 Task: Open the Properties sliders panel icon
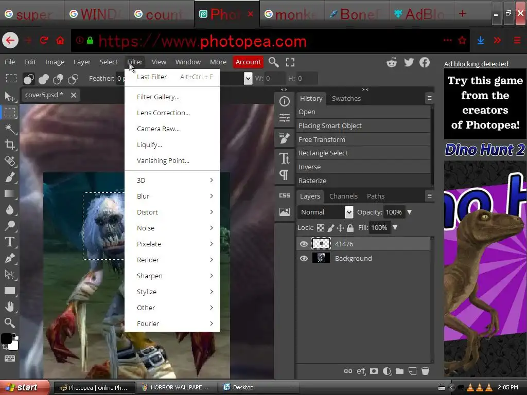[284, 118]
